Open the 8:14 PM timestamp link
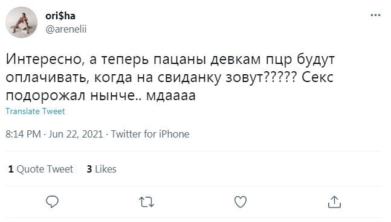The image size is (391, 222). coord(23,134)
